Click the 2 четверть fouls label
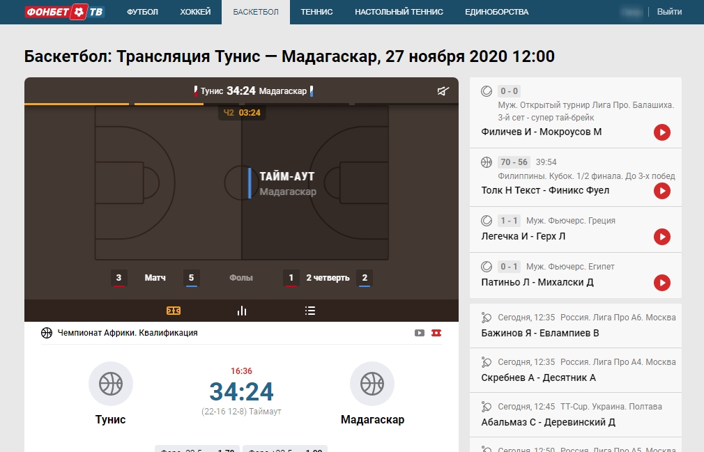 [x=328, y=278]
